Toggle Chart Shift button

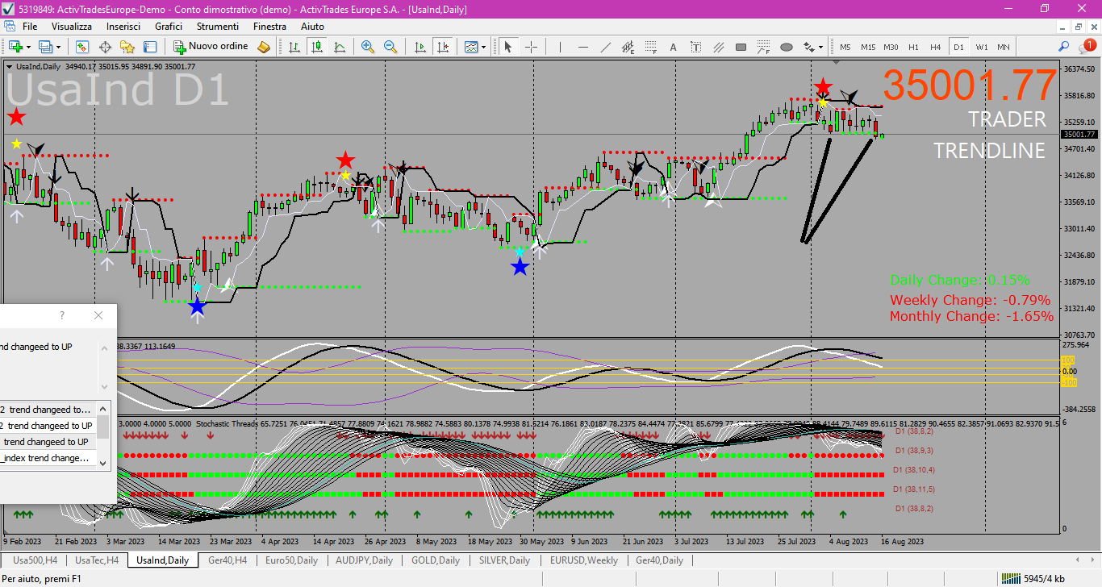click(x=442, y=47)
